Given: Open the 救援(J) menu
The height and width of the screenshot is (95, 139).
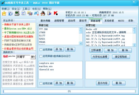Looking at the screenshot, I should pyautogui.click(x=6, y=9).
